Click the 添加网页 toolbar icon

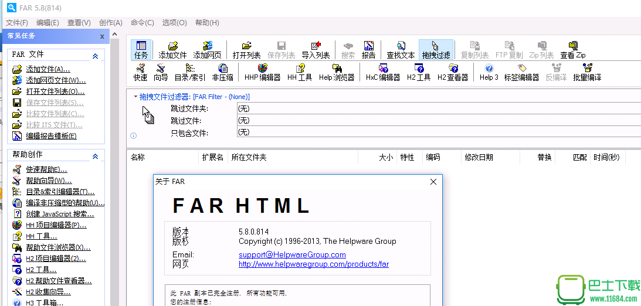click(207, 50)
